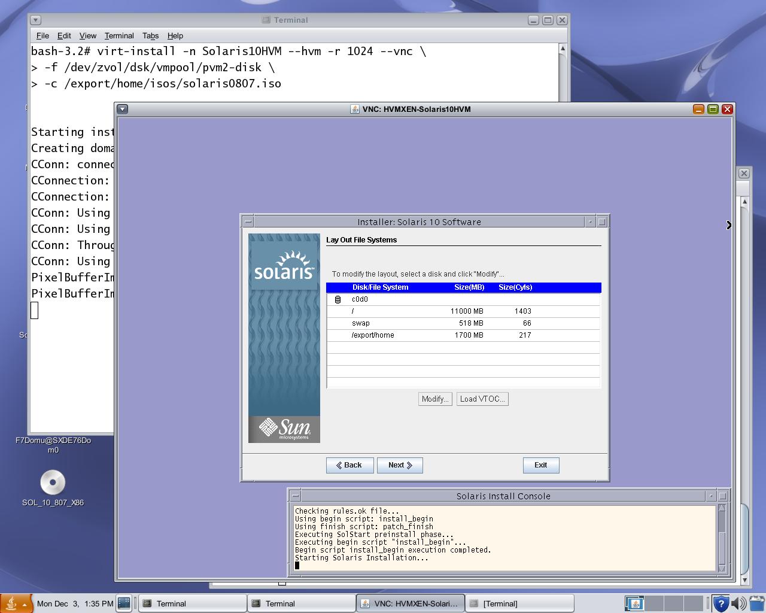Viewport: 766px width, 613px height.
Task: Click the Disk/File System column header
Action: (380, 287)
